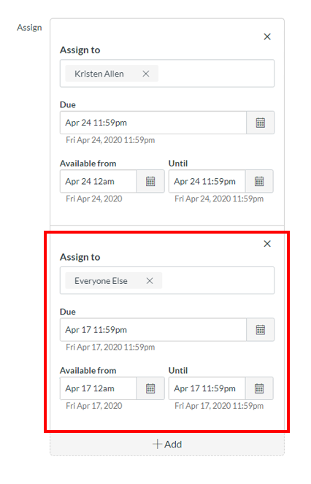Close the Everyone Else assignment card
The width and height of the screenshot is (311, 484).
[267, 244]
